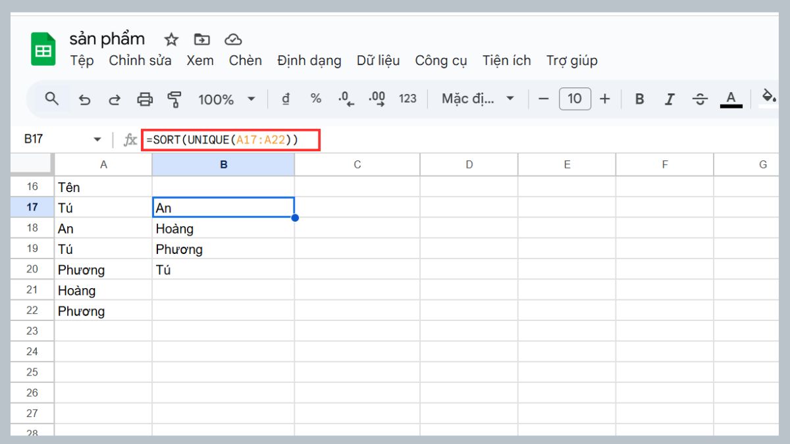Click the undo arrow icon
The height and width of the screenshot is (444, 790).
pyautogui.click(x=85, y=99)
